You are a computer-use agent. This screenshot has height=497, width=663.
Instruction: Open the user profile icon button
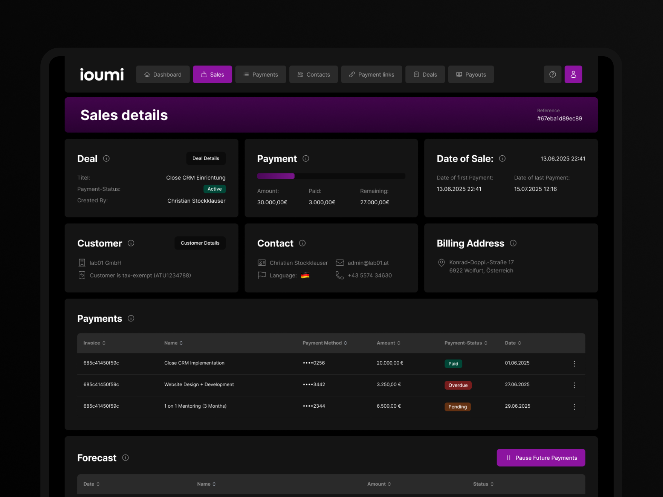pos(573,75)
